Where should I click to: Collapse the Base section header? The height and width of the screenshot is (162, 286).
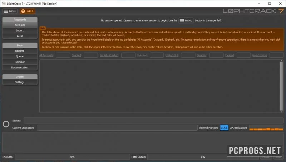[20, 45]
